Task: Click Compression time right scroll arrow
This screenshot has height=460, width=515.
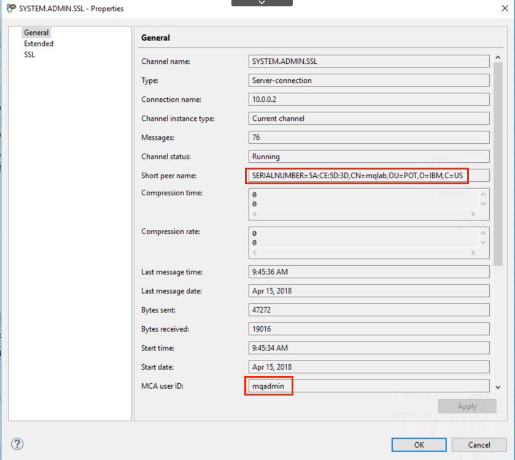Action: (x=473, y=214)
